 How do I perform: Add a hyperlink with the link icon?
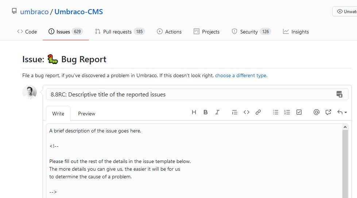click(258, 112)
